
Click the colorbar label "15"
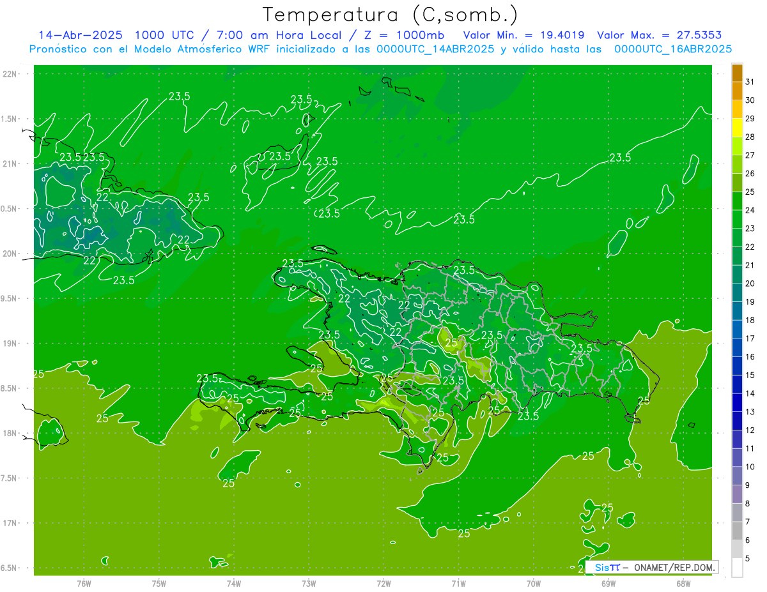point(750,375)
